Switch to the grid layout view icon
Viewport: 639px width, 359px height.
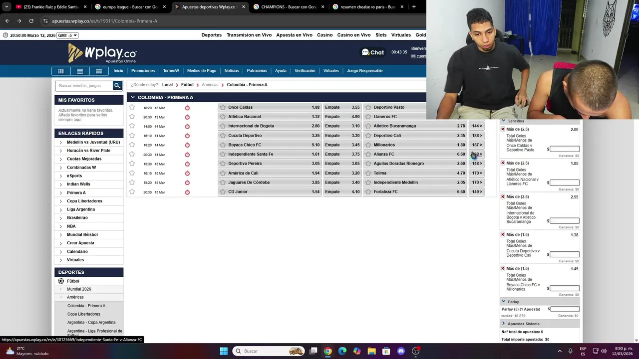coord(99,71)
